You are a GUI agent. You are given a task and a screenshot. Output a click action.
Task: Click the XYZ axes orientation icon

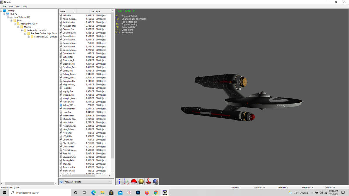click(x=126, y=182)
